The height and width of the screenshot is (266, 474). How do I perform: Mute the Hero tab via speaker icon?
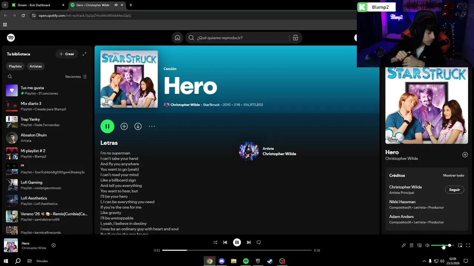point(116,5)
